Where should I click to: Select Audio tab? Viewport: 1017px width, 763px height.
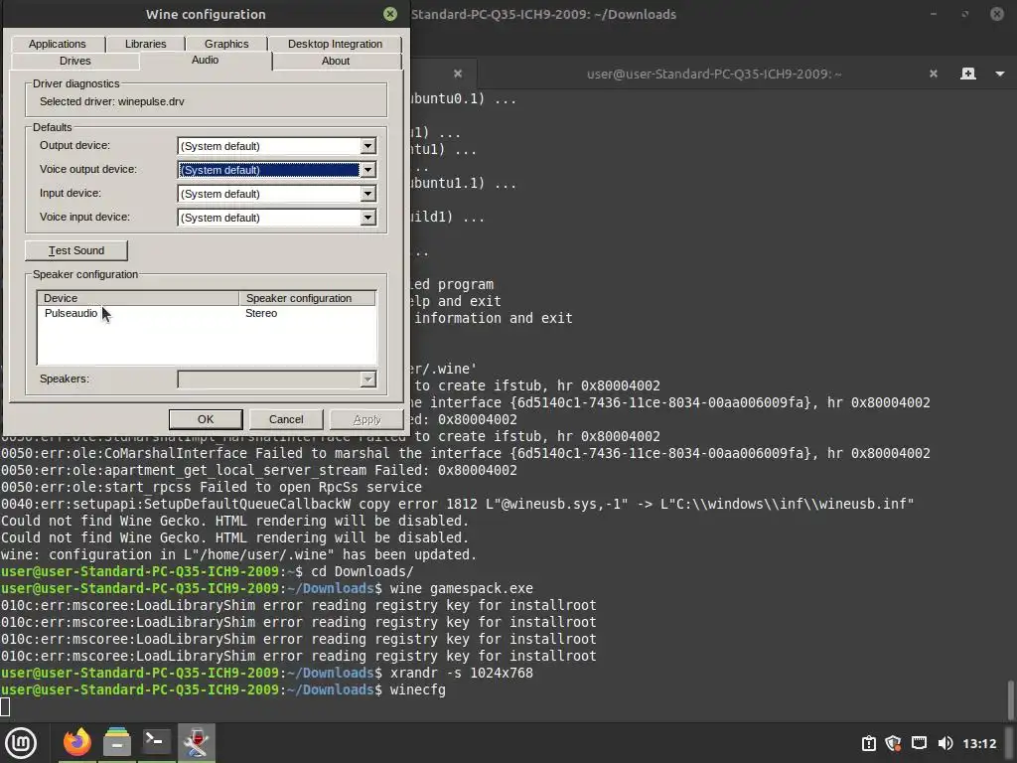(x=205, y=60)
